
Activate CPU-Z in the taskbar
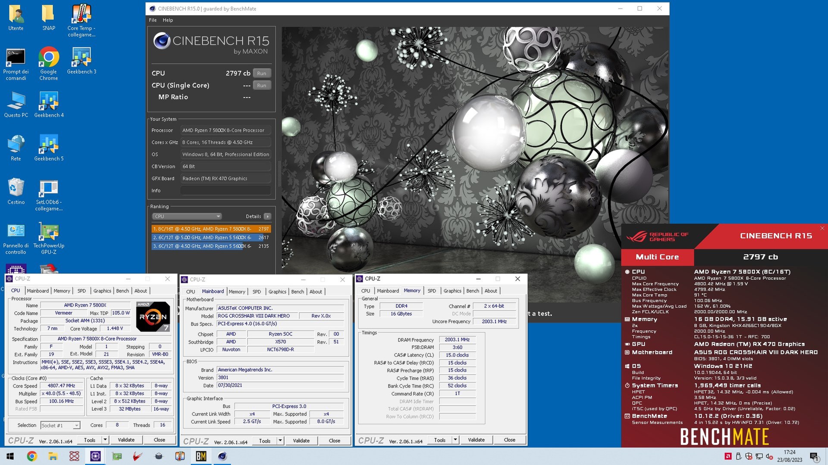[95, 456]
